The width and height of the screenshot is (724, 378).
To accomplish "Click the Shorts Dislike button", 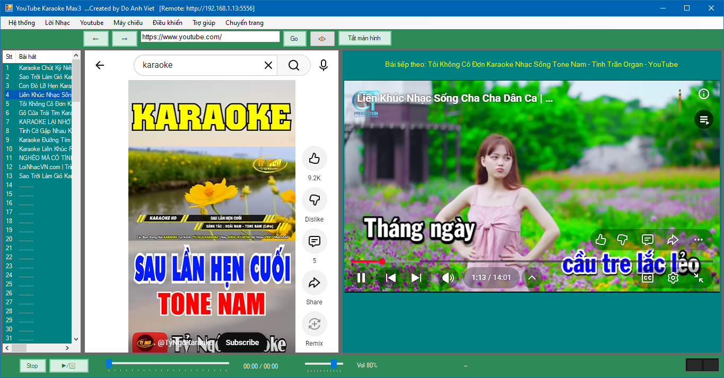I will [x=315, y=200].
